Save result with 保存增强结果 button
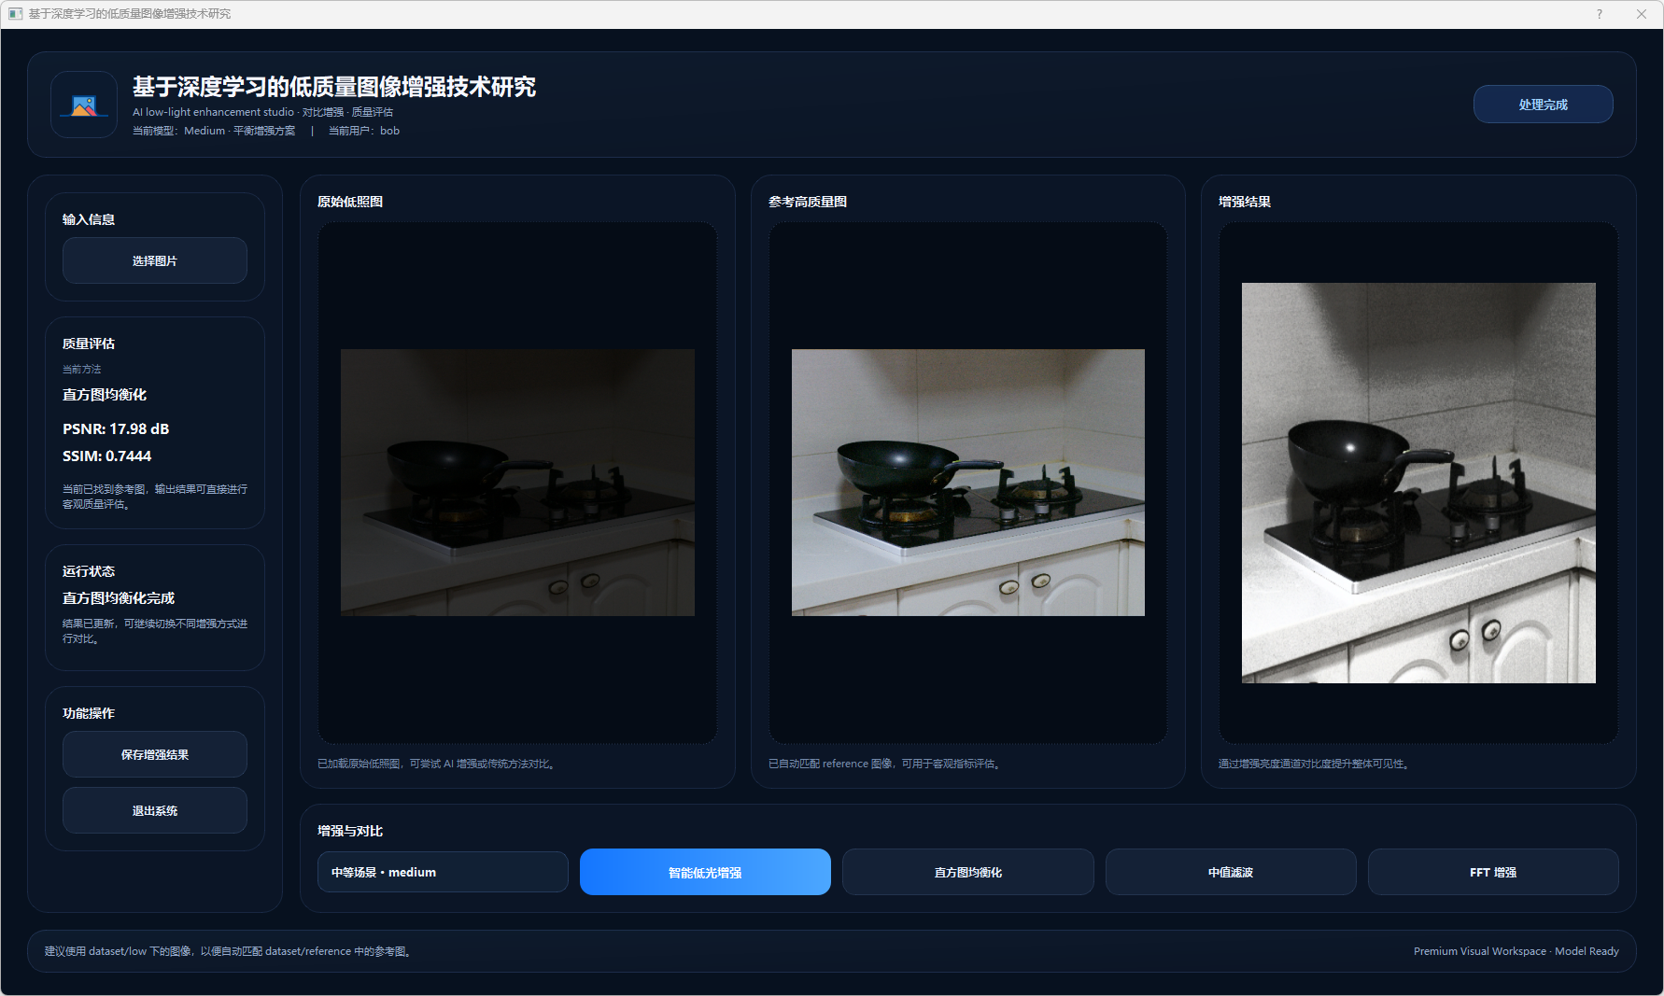This screenshot has height=996, width=1664. (x=155, y=755)
